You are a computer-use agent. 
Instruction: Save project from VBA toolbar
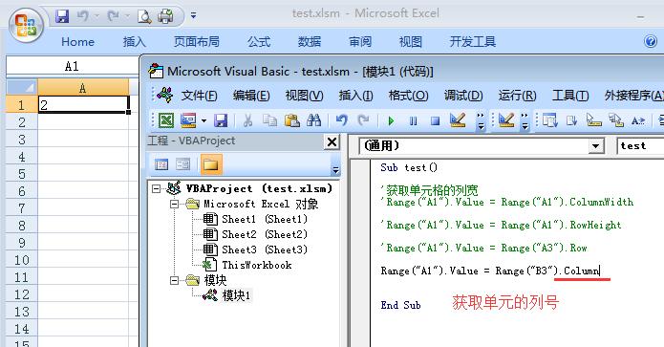tap(221, 120)
